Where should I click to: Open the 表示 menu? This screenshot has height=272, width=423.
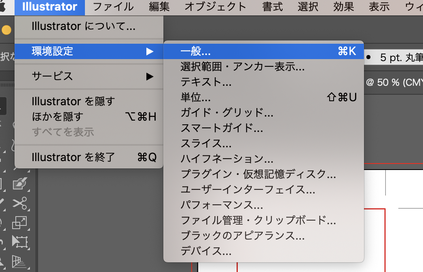[379, 7]
